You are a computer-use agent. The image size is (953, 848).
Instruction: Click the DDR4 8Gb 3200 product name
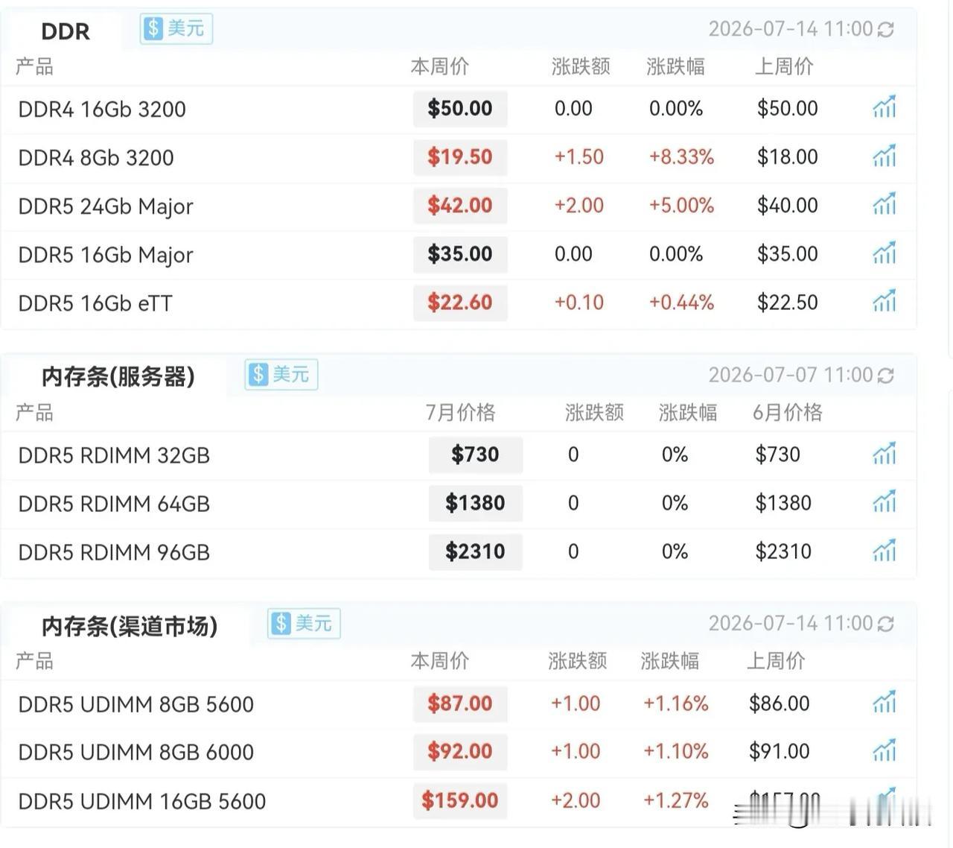click(x=96, y=158)
